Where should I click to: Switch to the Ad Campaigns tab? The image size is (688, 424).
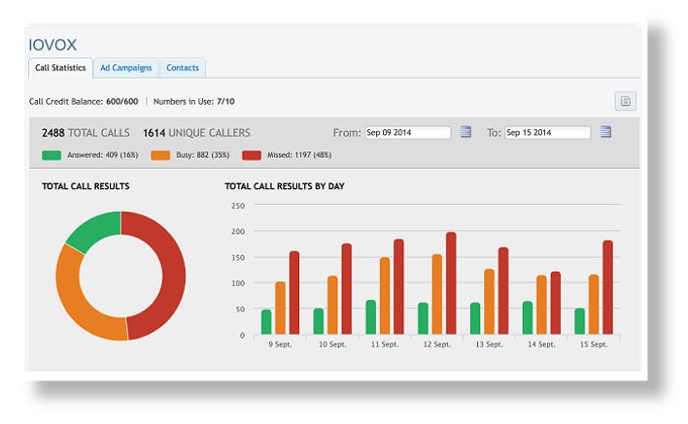(x=126, y=68)
